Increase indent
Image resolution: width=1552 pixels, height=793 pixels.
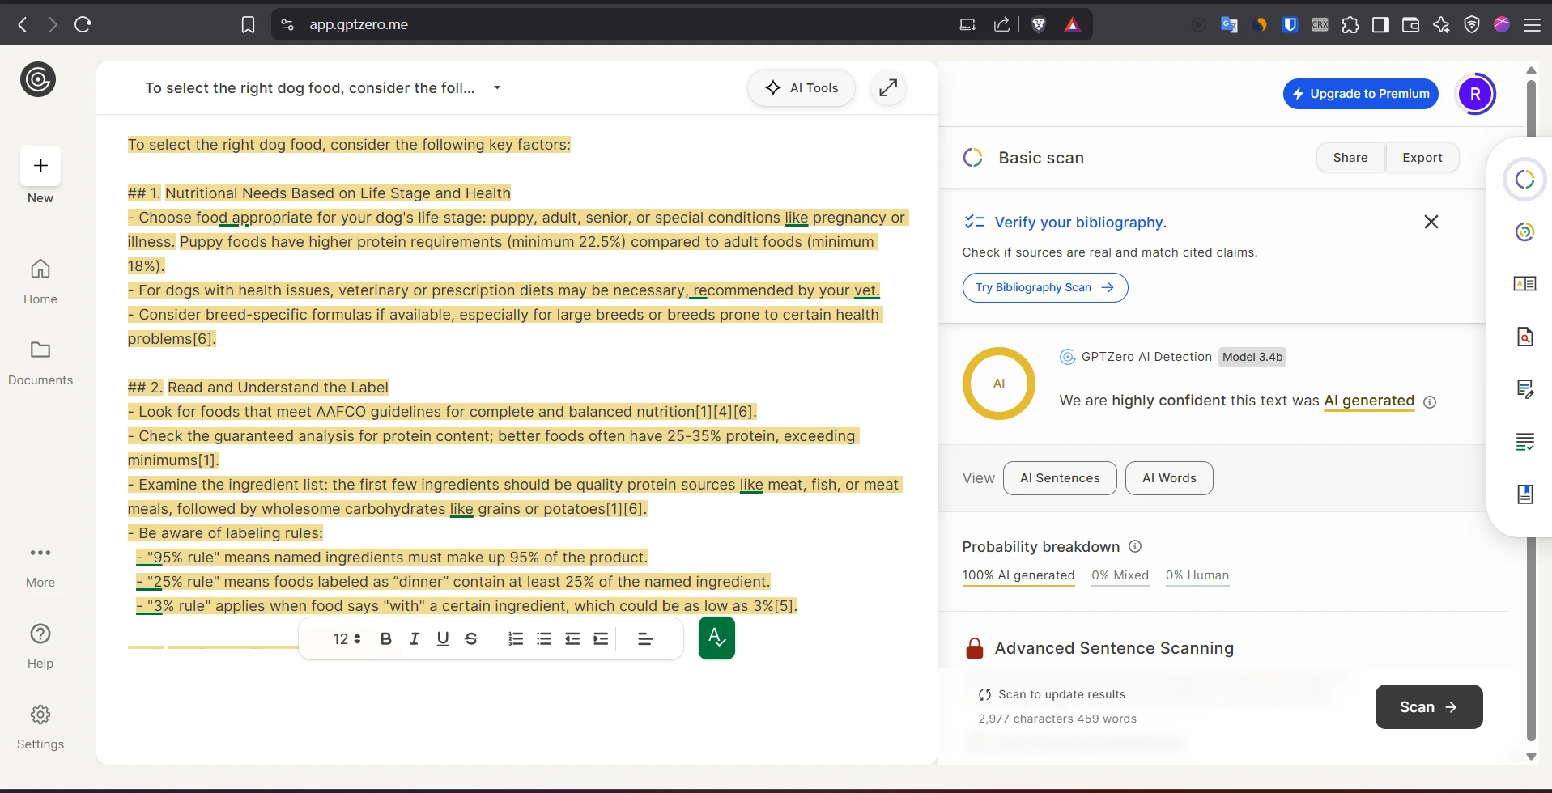(601, 639)
